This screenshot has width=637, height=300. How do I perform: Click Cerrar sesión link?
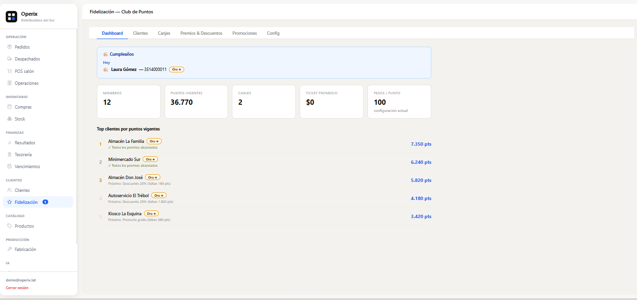pos(17,288)
